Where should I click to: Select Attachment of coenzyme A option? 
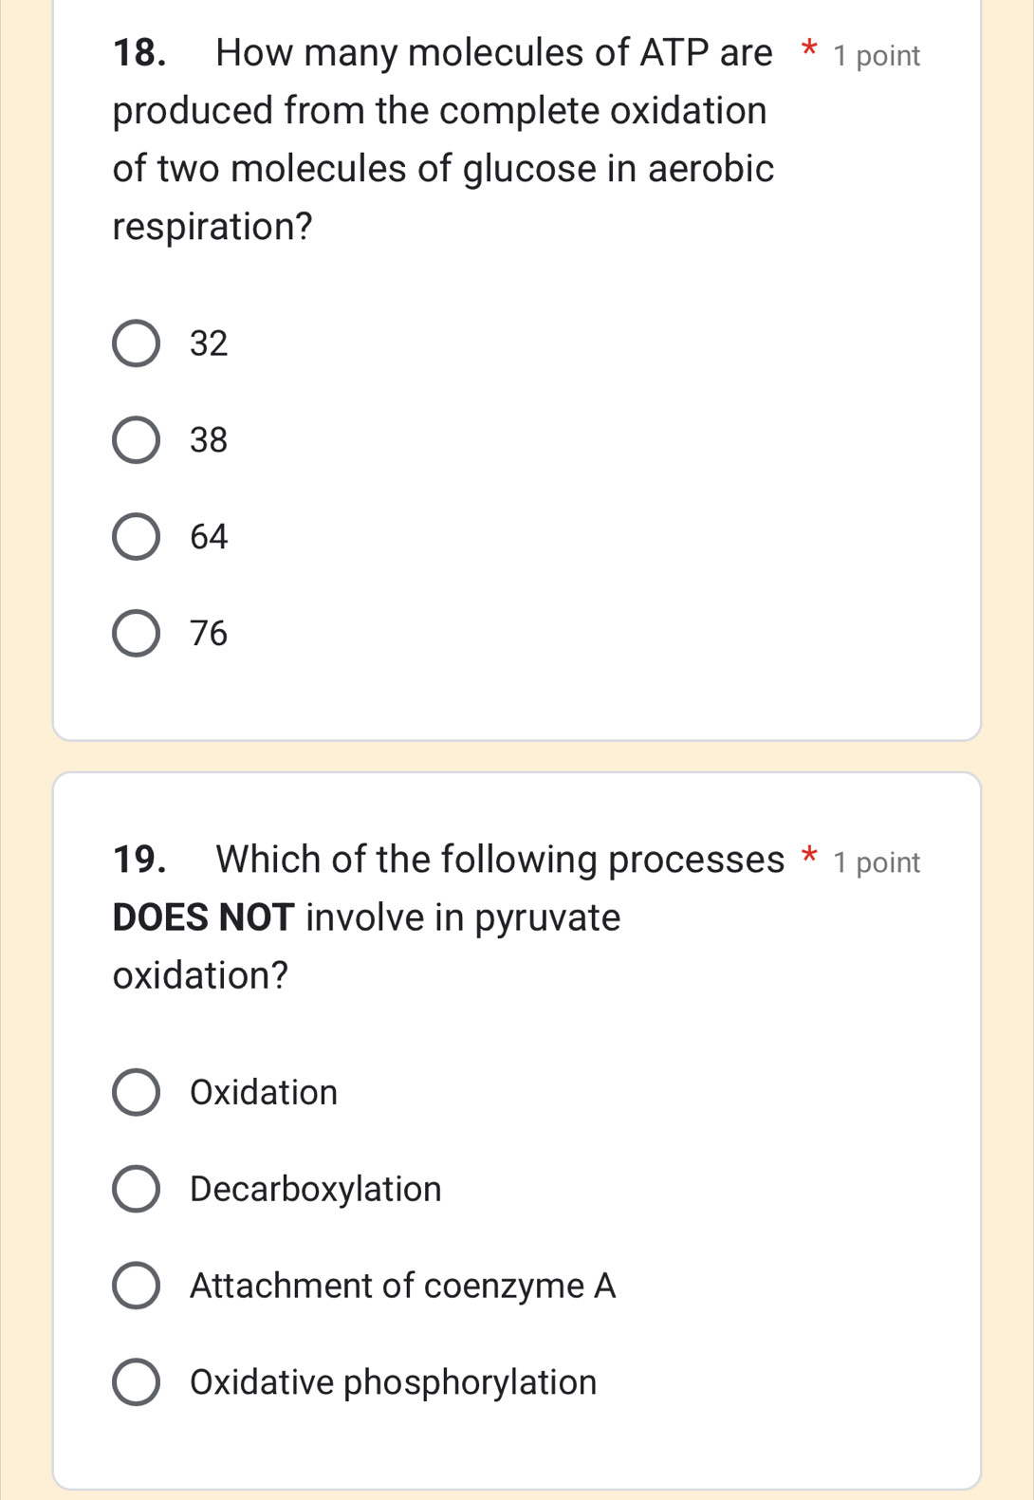coord(135,1287)
